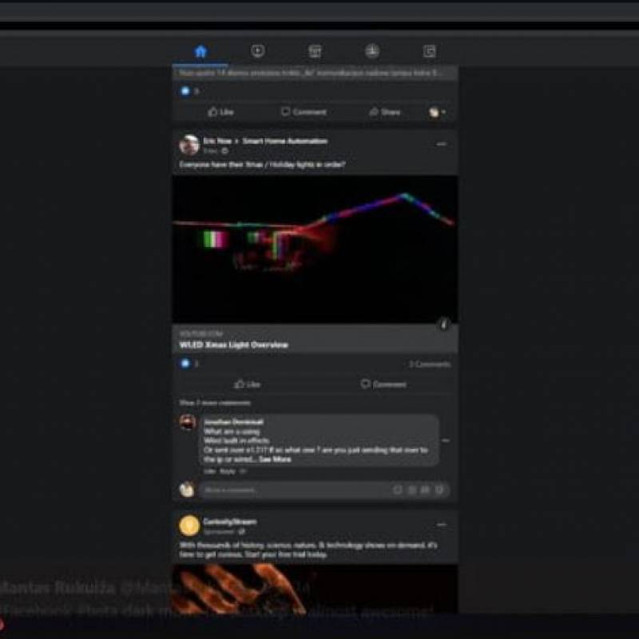Open options menu for Smart Home Automation post
This screenshot has height=639, width=639.
click(x=442, y=144)
